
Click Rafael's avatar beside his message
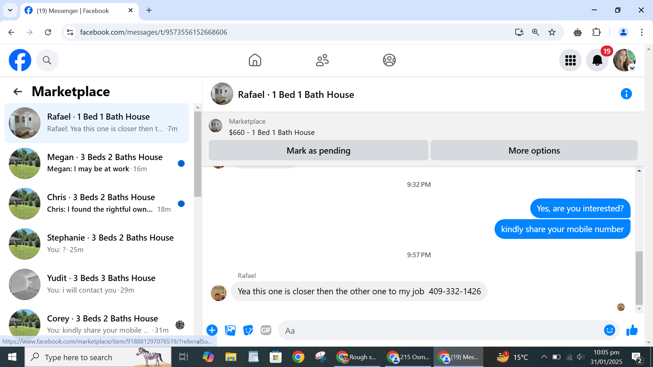coord(219,293)
